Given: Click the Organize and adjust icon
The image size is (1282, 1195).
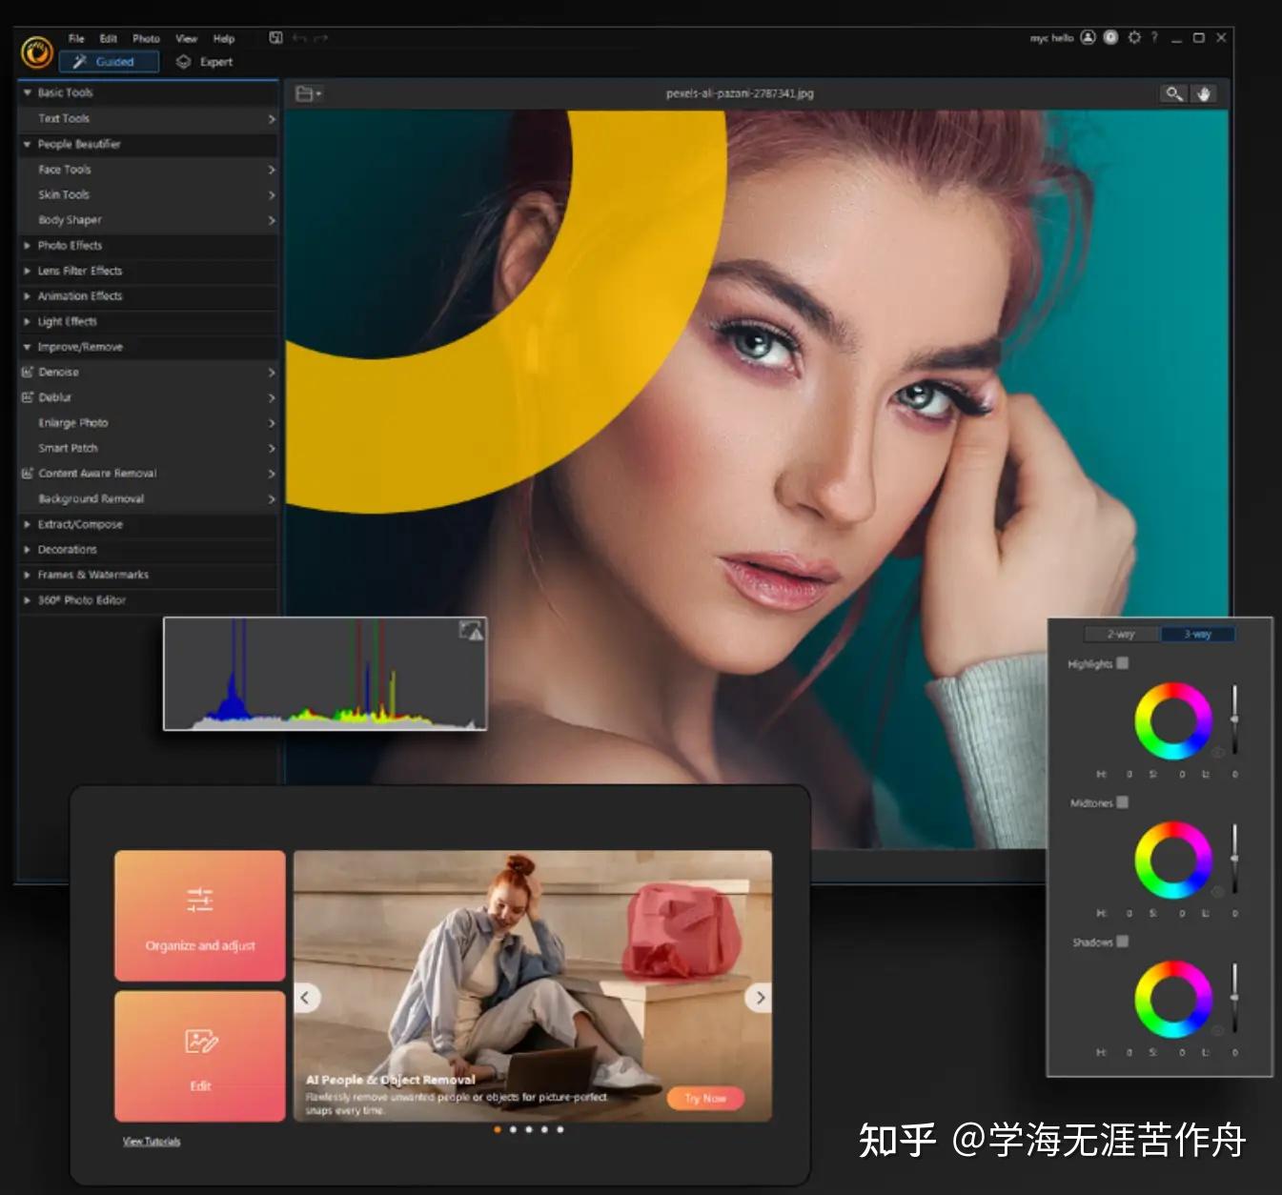Looking at the screenshot, I should click(x=199, y=898).
